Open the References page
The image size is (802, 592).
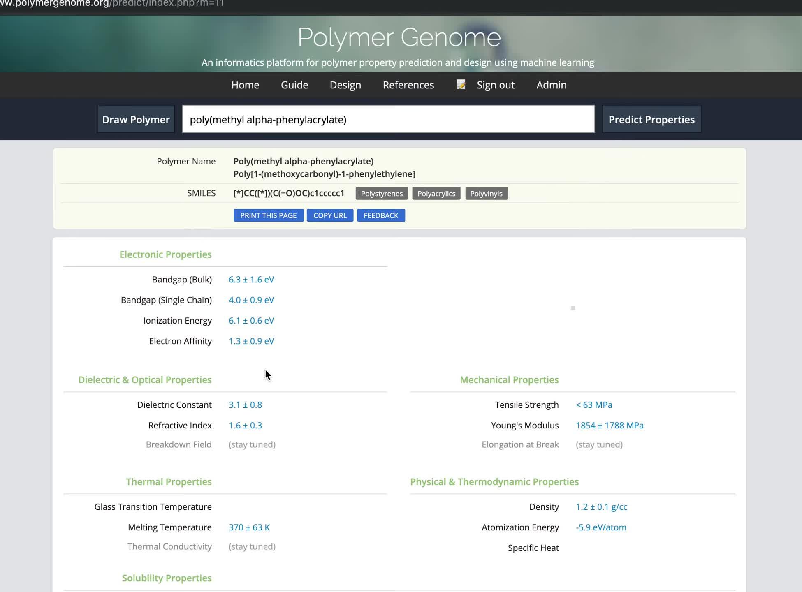[x=408, y=85]
